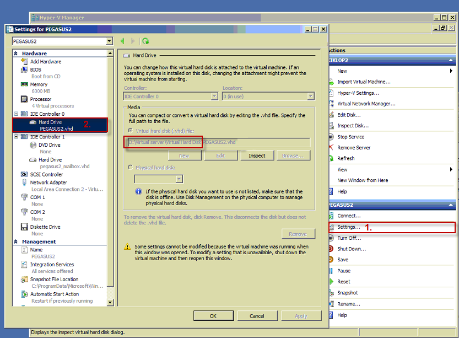Click the DVD Drive disc icon
459x338 pixels.
point(33,145)
